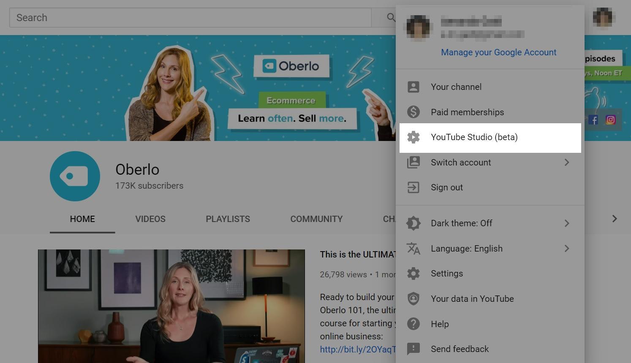Expand the Switch account submenu
This screenshot has height=363, width=631.
pyautogui.click(x=567, y=162)
